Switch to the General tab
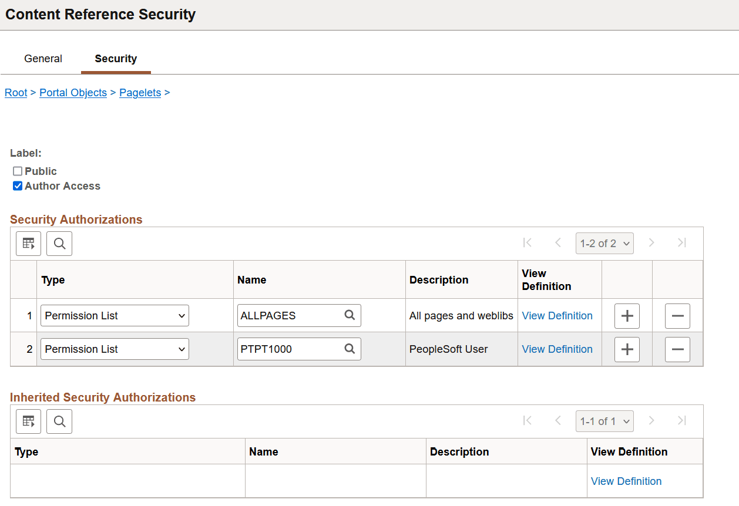 coord(43,58)
